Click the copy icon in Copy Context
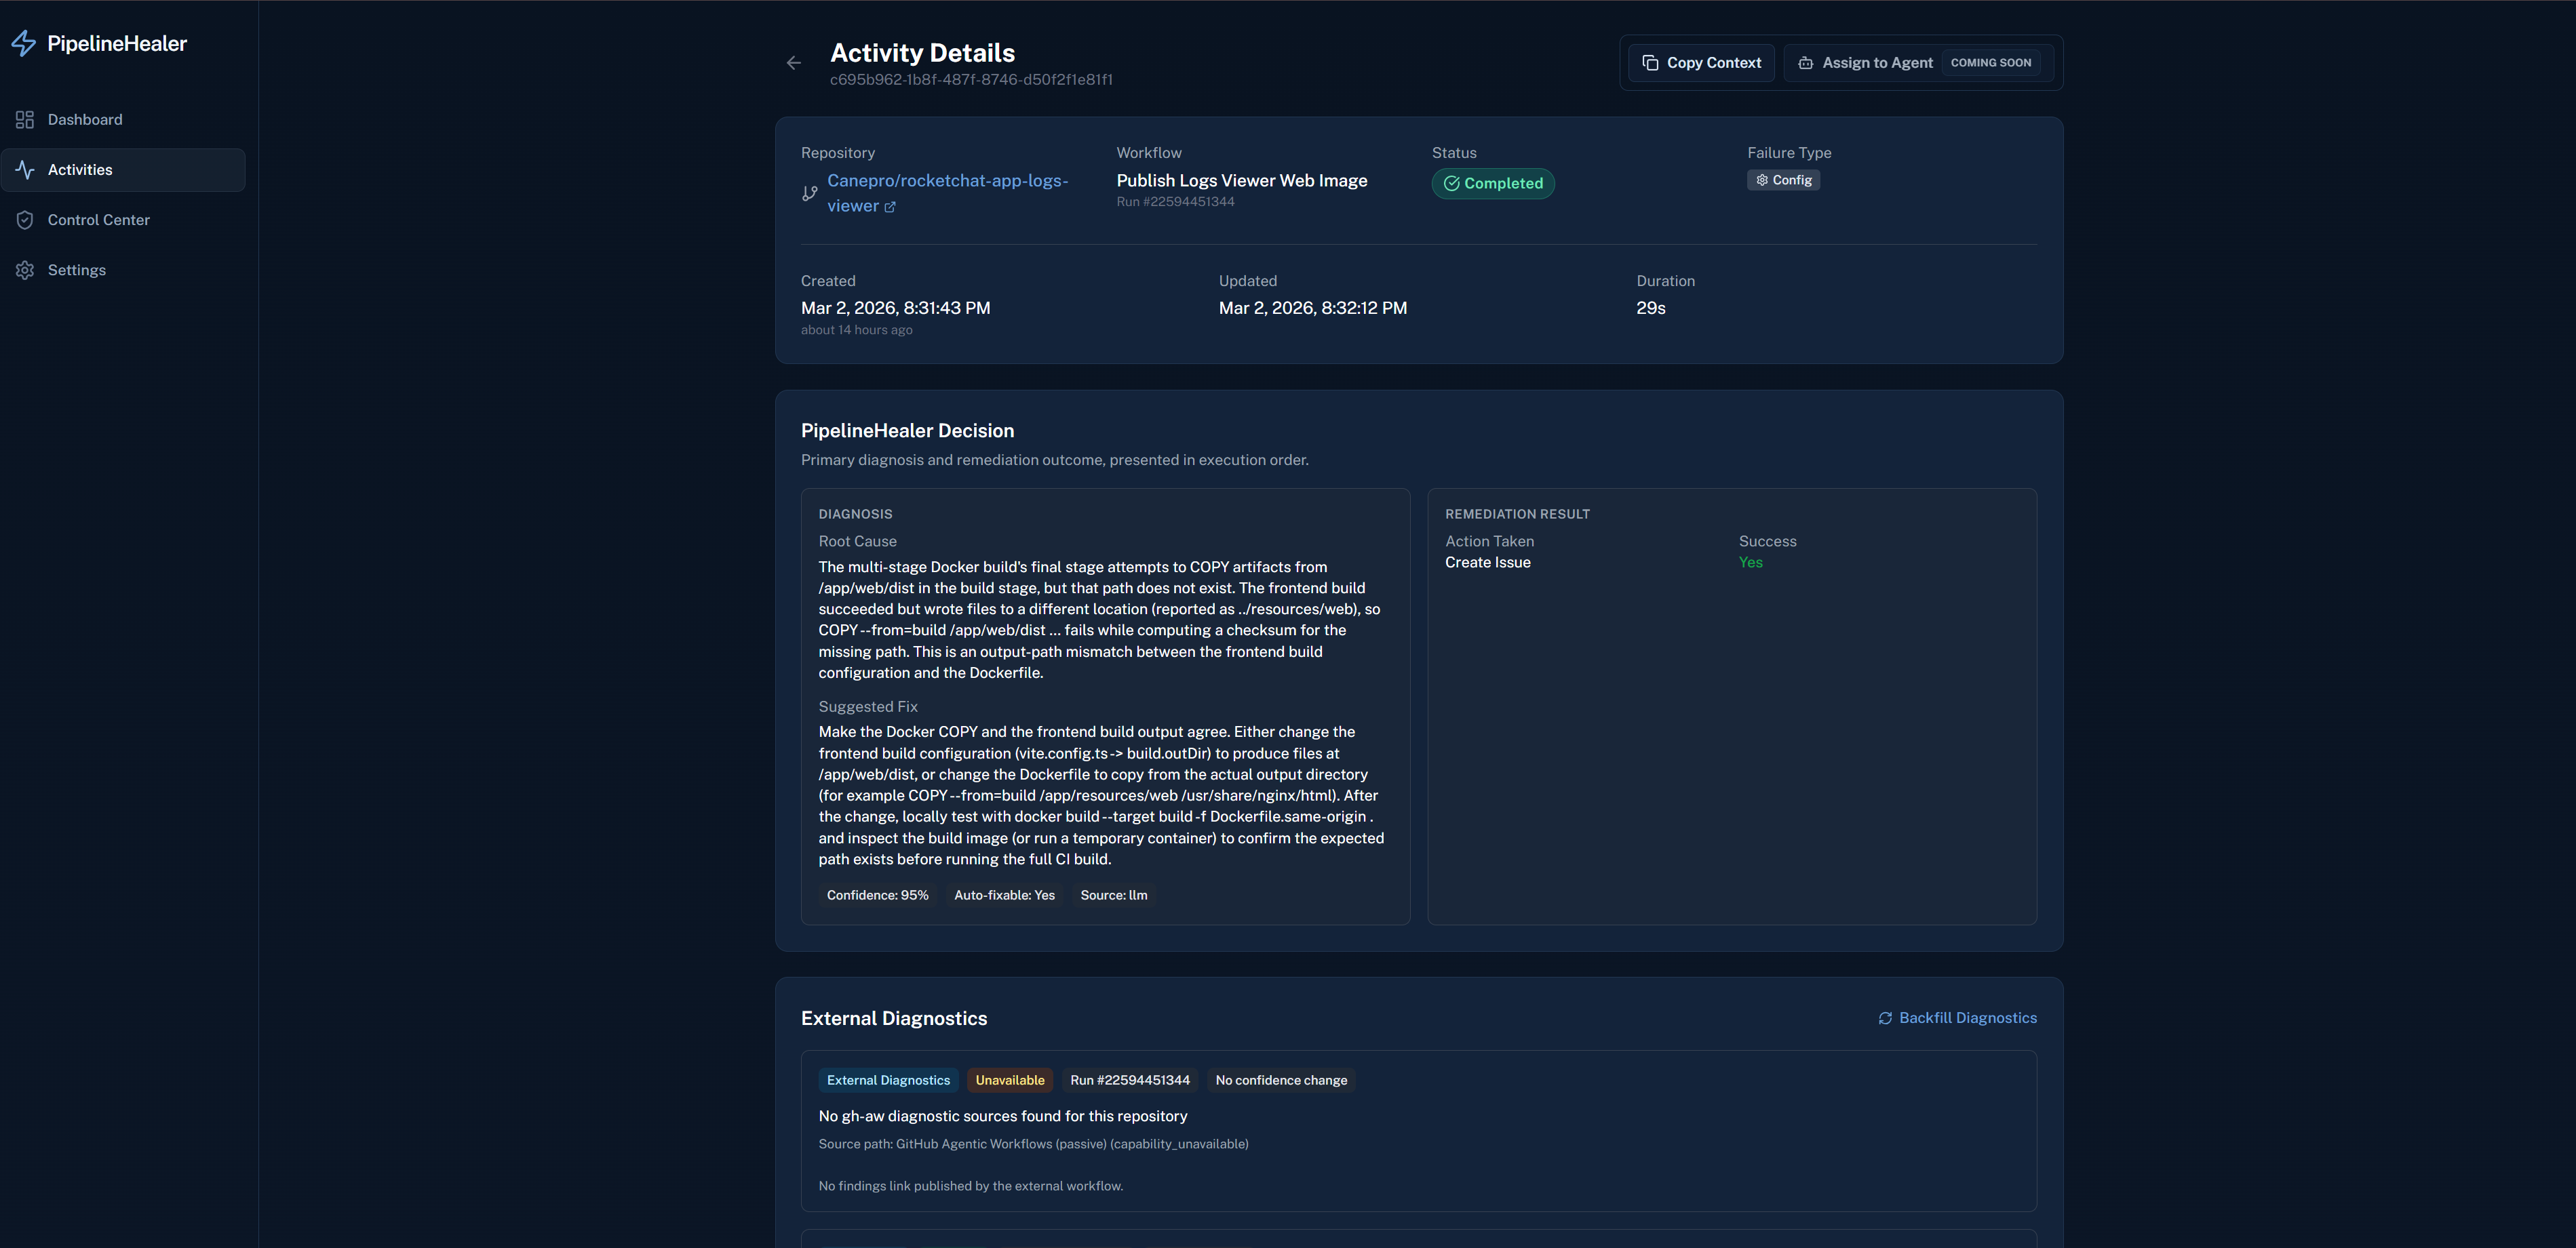 [x=1650, y=63]
